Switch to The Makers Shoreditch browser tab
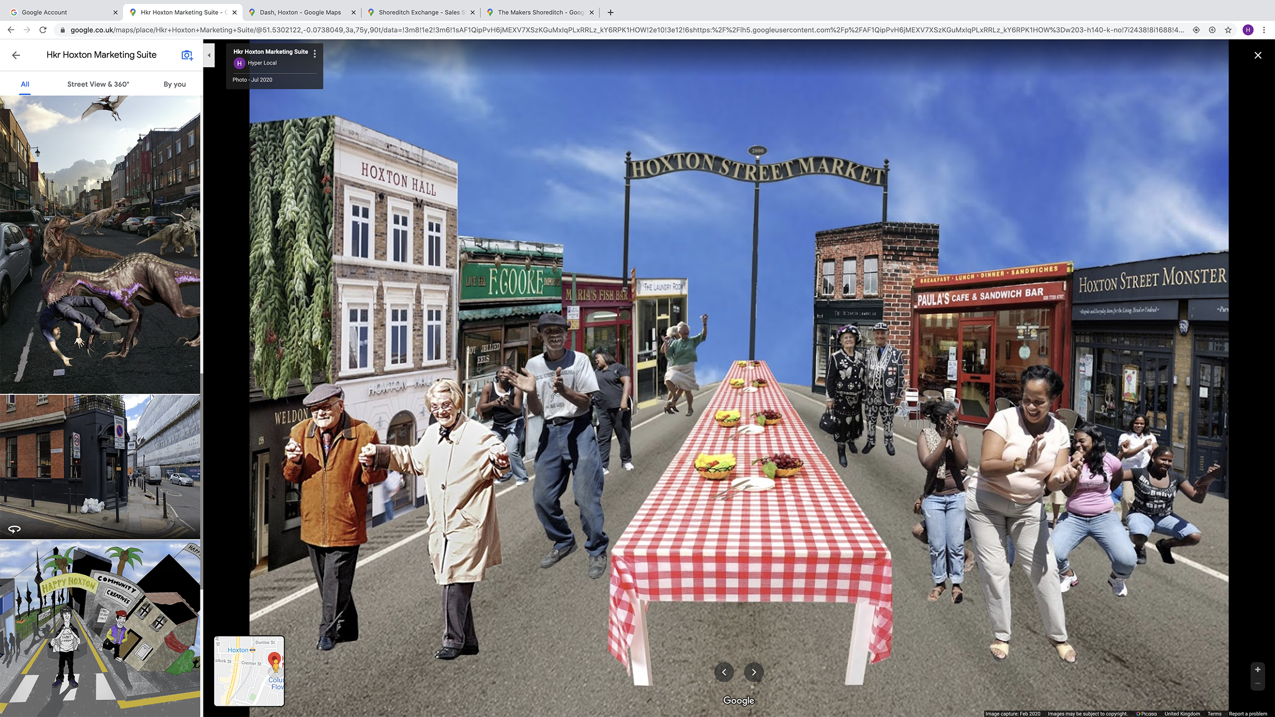The width and height of the screenshot is (1275, 717). [541, 12]
